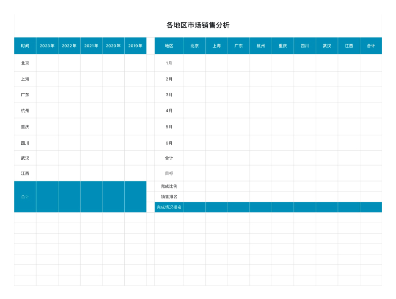Select 江西 in the right table header
Viewport: 396px width, 299px height.
coord(349,46)
